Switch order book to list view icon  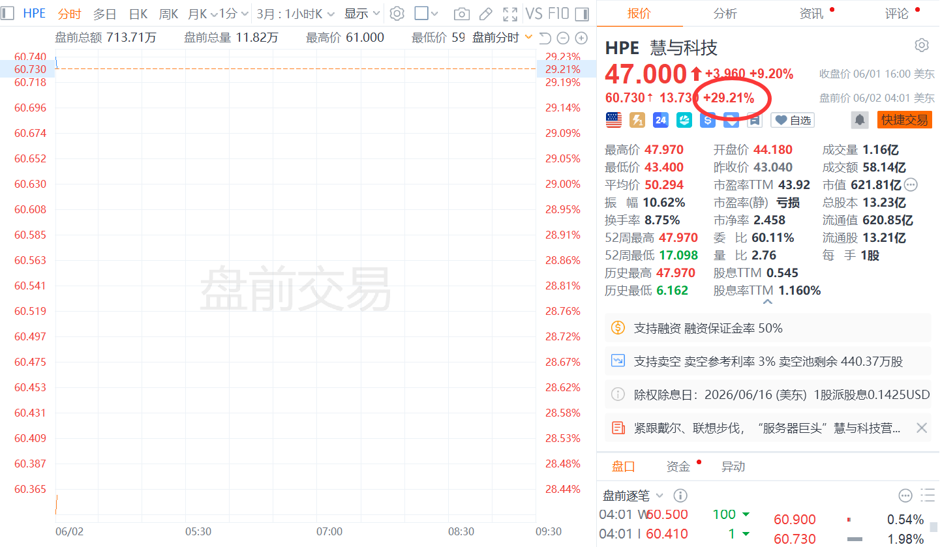(927, 495)
